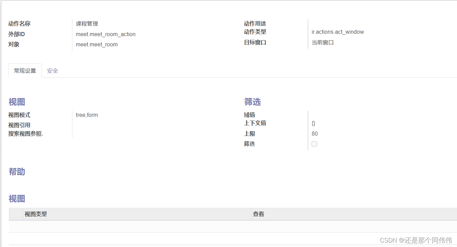
Task: Click the meet.meet_room object value
Action: pyautogui.click(x=97, y=44)
